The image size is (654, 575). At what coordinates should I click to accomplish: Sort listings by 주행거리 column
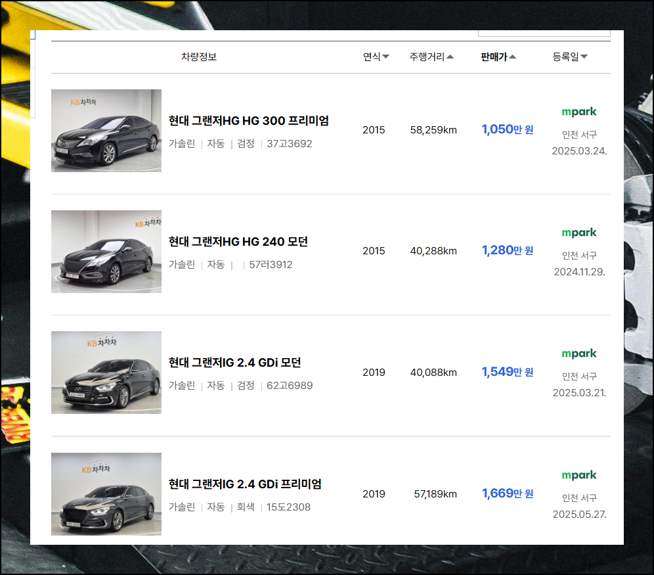431,57
